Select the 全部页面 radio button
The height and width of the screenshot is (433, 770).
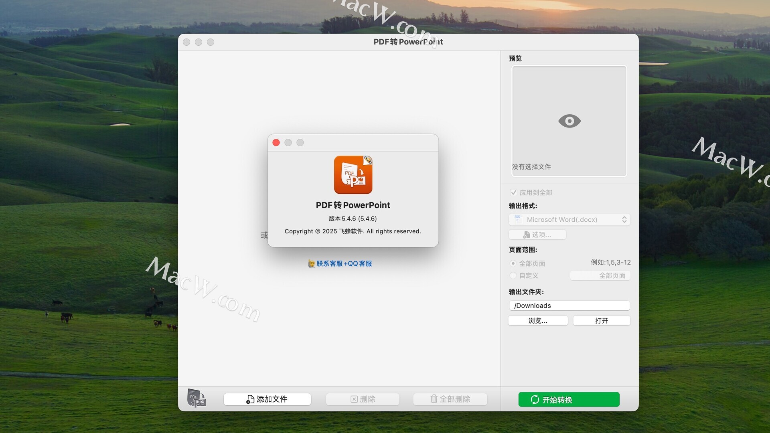click(513, 263)
